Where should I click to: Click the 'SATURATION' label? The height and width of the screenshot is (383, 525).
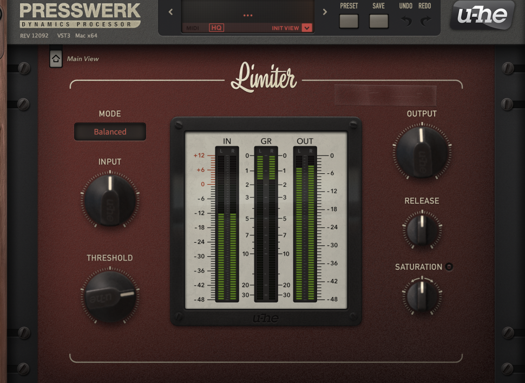point(418,267)
